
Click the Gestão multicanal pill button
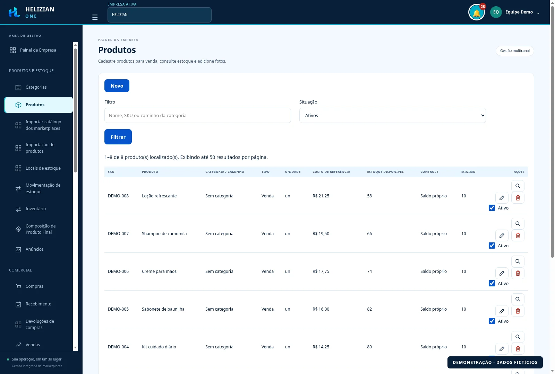coord(515,51)
